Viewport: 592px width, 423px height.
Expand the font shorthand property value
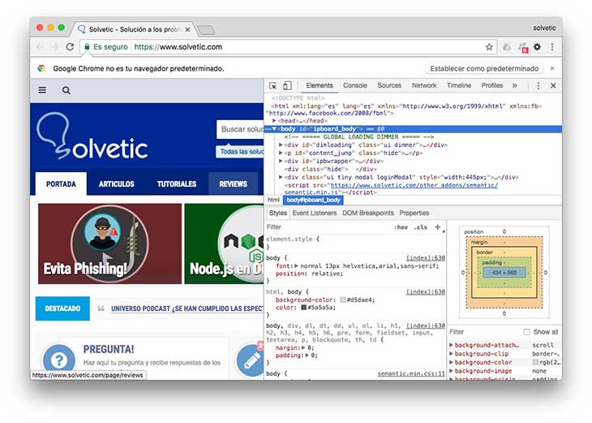296,265
